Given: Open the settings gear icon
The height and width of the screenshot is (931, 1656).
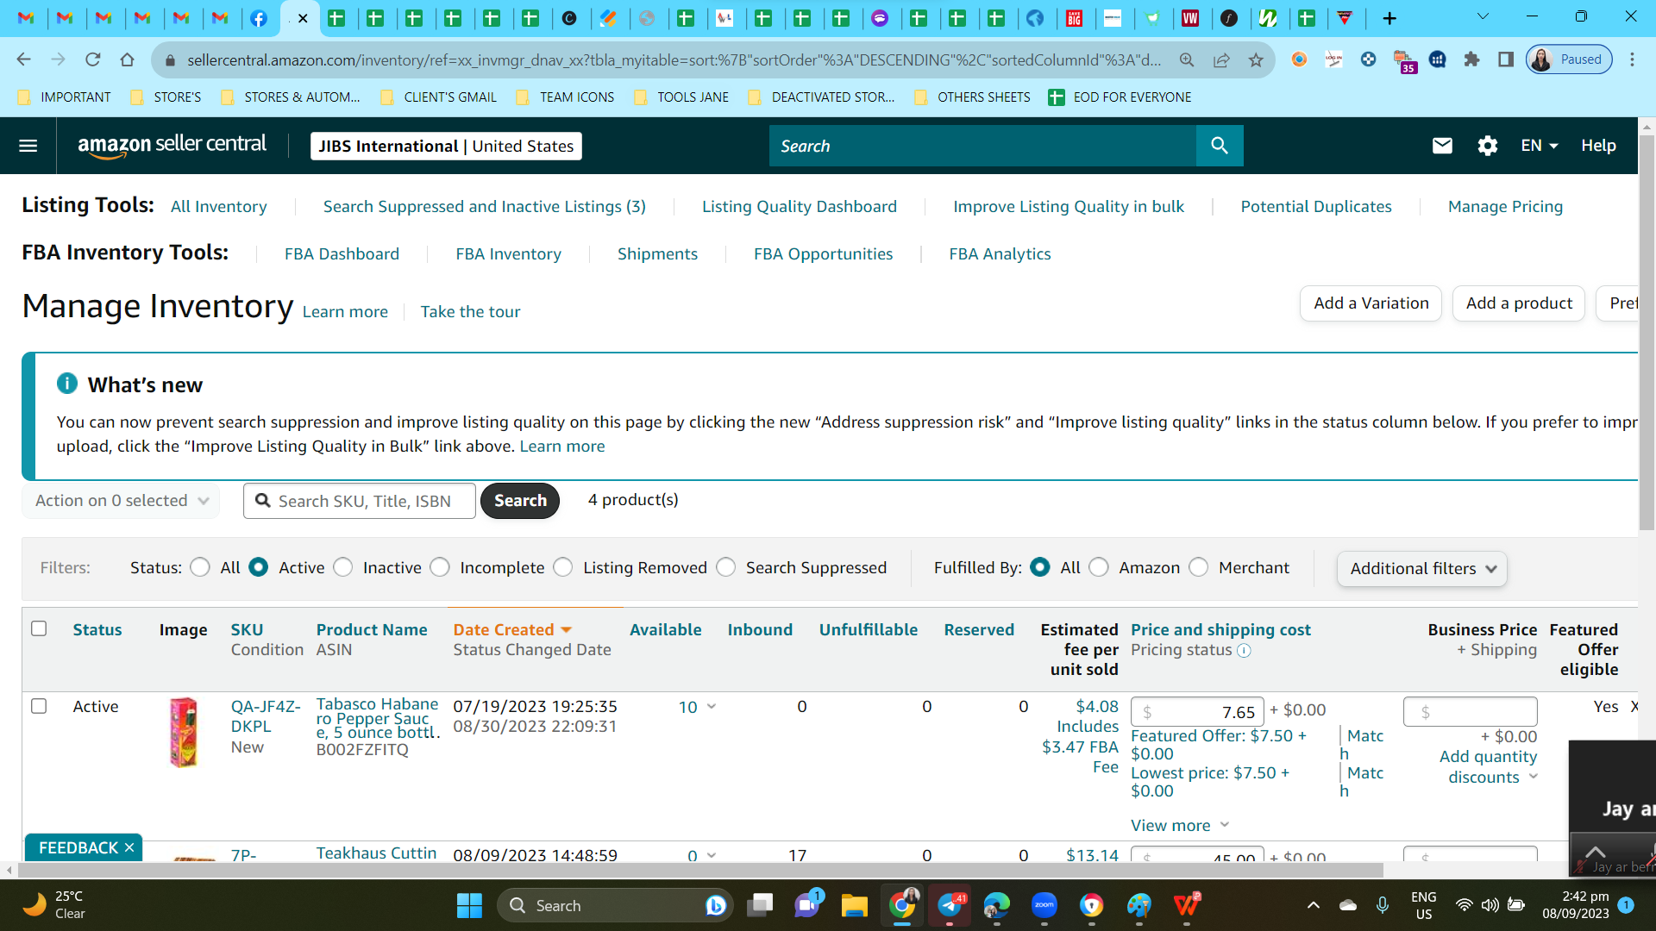Looking at the screenshot, I should (x=1488, y=146).
